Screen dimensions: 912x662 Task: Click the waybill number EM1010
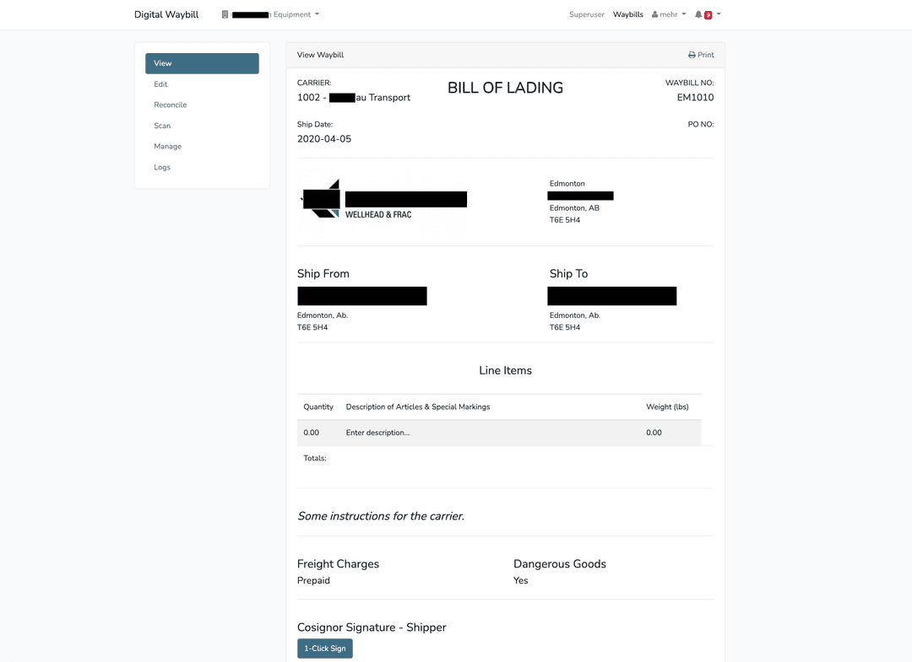[x=695, y=98]
